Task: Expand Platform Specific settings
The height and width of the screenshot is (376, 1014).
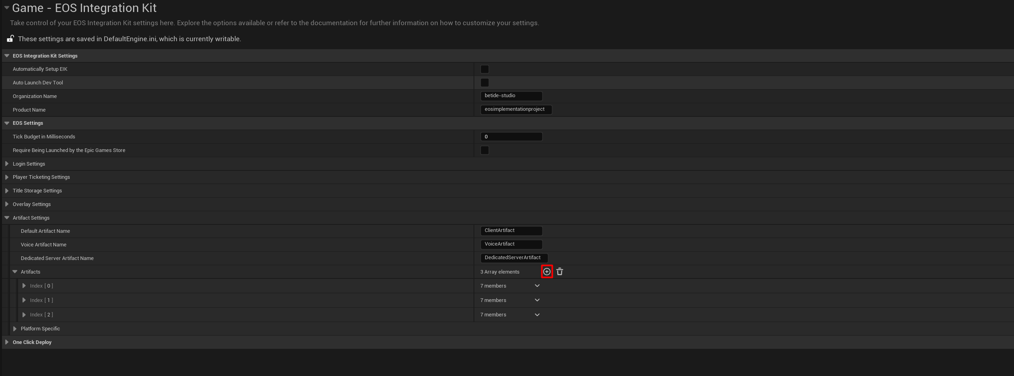Action: coord(15,328)
